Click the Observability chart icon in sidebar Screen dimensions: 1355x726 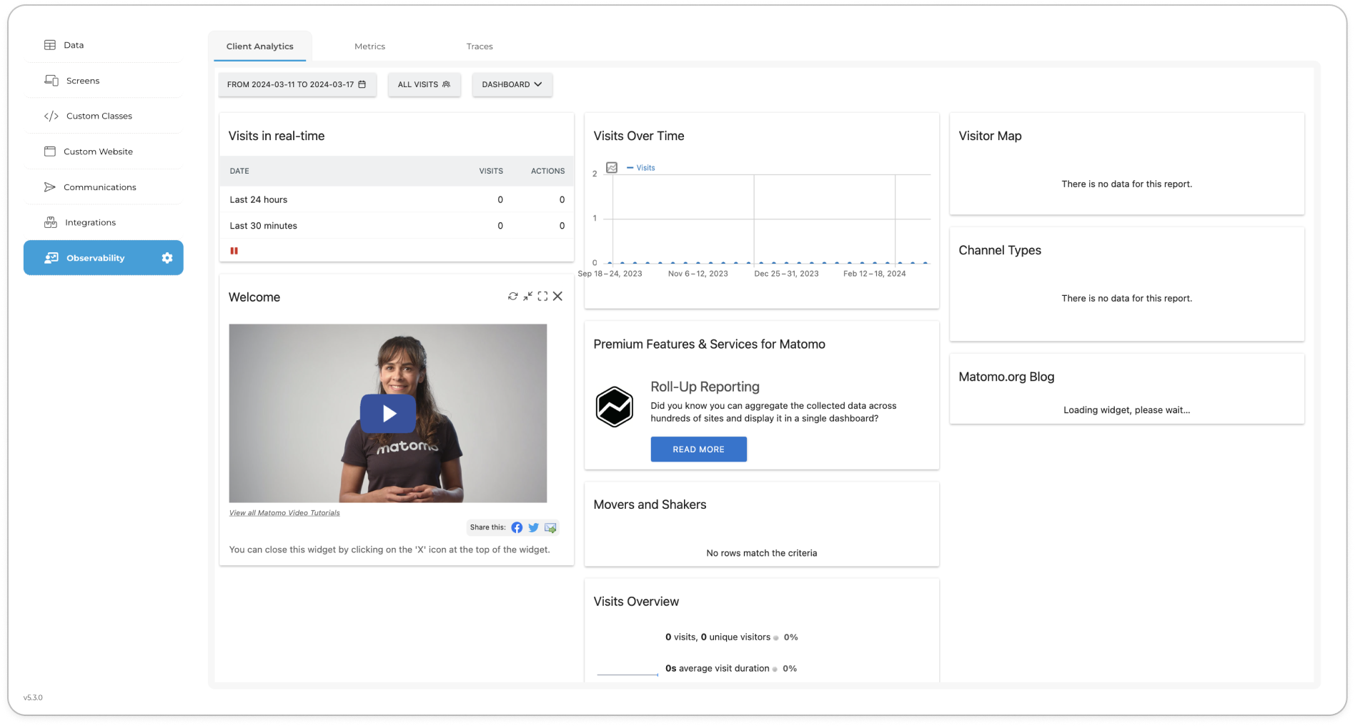point(51,258)
